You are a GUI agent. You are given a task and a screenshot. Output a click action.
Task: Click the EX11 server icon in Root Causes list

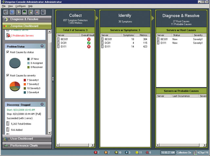158,43
